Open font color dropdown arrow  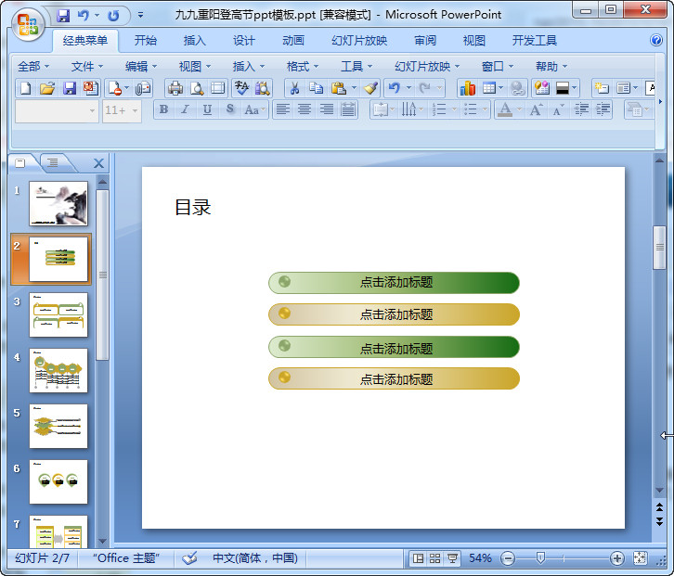[519, 110]
